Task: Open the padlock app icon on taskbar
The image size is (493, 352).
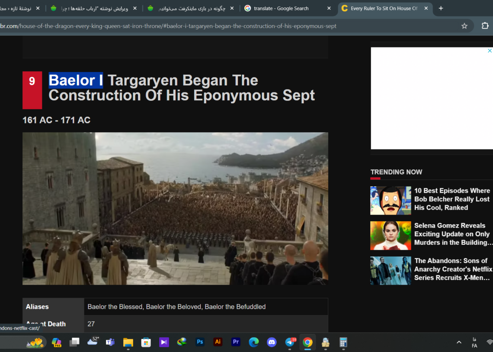Action: (325, 342)
